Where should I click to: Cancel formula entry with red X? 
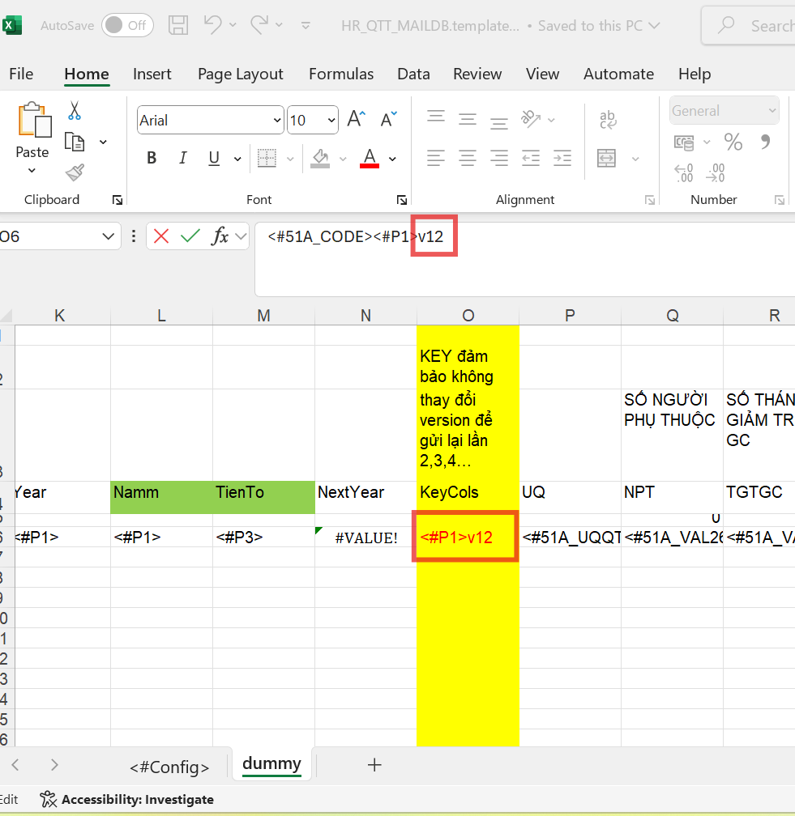tap(161, 236)
